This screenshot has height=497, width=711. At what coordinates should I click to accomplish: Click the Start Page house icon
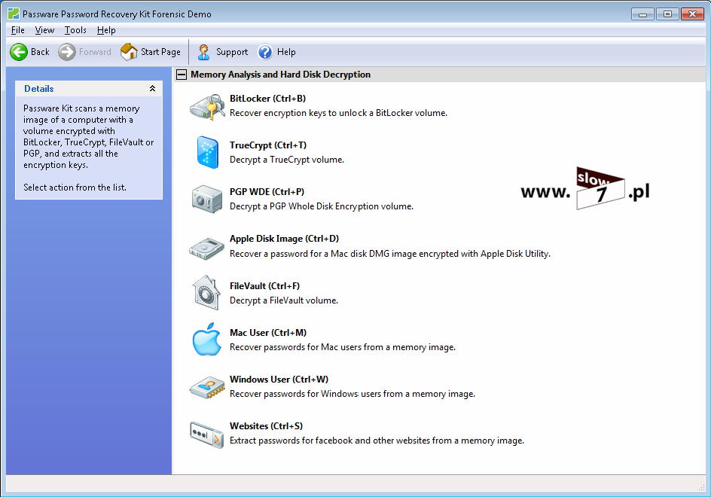[129, 52]
